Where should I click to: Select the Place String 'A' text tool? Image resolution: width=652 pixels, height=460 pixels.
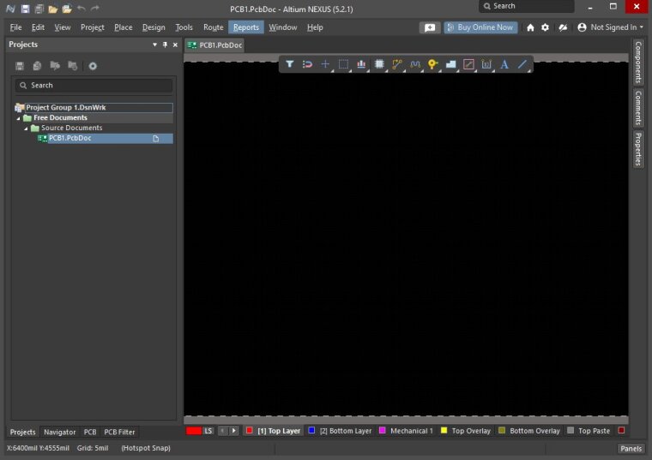[504, 64]
